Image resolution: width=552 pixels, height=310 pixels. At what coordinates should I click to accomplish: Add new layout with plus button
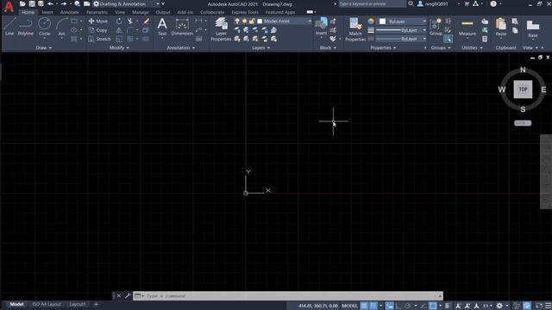(96, 304)
